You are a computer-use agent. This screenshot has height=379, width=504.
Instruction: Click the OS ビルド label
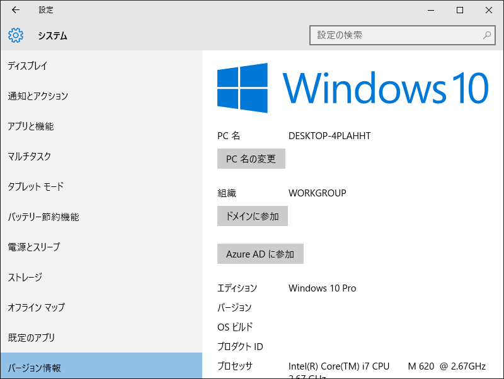pos(235,327)
